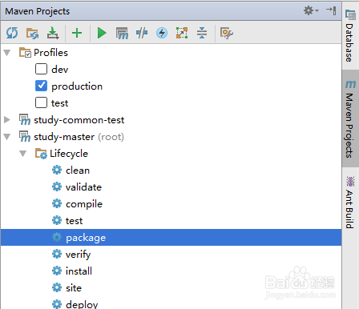Collapse the Lifecycle node
Image resolution: width=359 pixels, height=309 pixels.
coord(23,154)
